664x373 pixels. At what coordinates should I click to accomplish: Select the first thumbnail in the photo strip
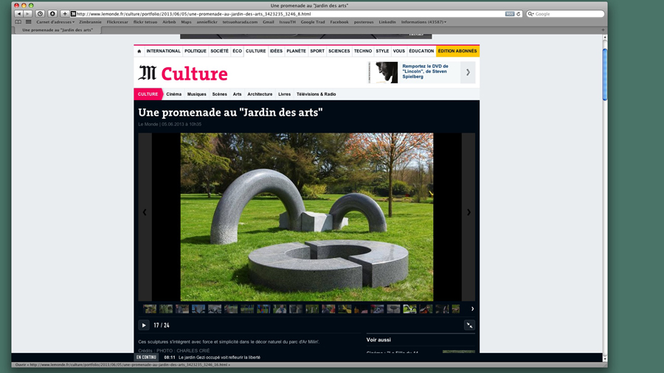click(x=150, y=309)
